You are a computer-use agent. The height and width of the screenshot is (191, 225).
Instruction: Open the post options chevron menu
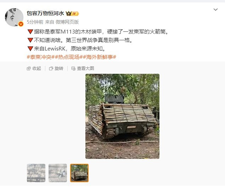(215, 10)
